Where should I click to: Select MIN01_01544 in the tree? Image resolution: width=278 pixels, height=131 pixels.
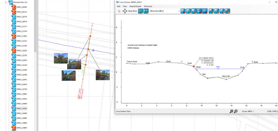[22, 31]
